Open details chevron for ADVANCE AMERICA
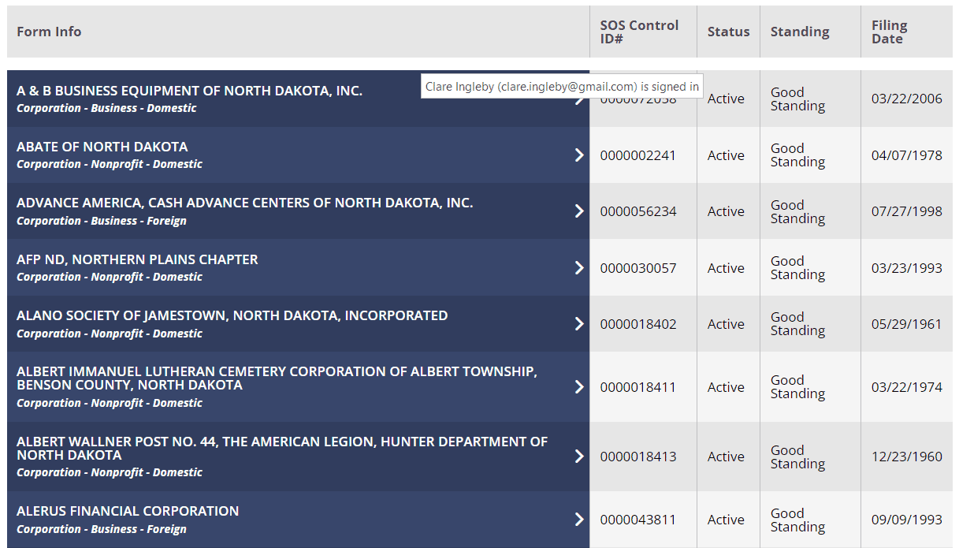 pyautogui.click(x=579, y=211)
